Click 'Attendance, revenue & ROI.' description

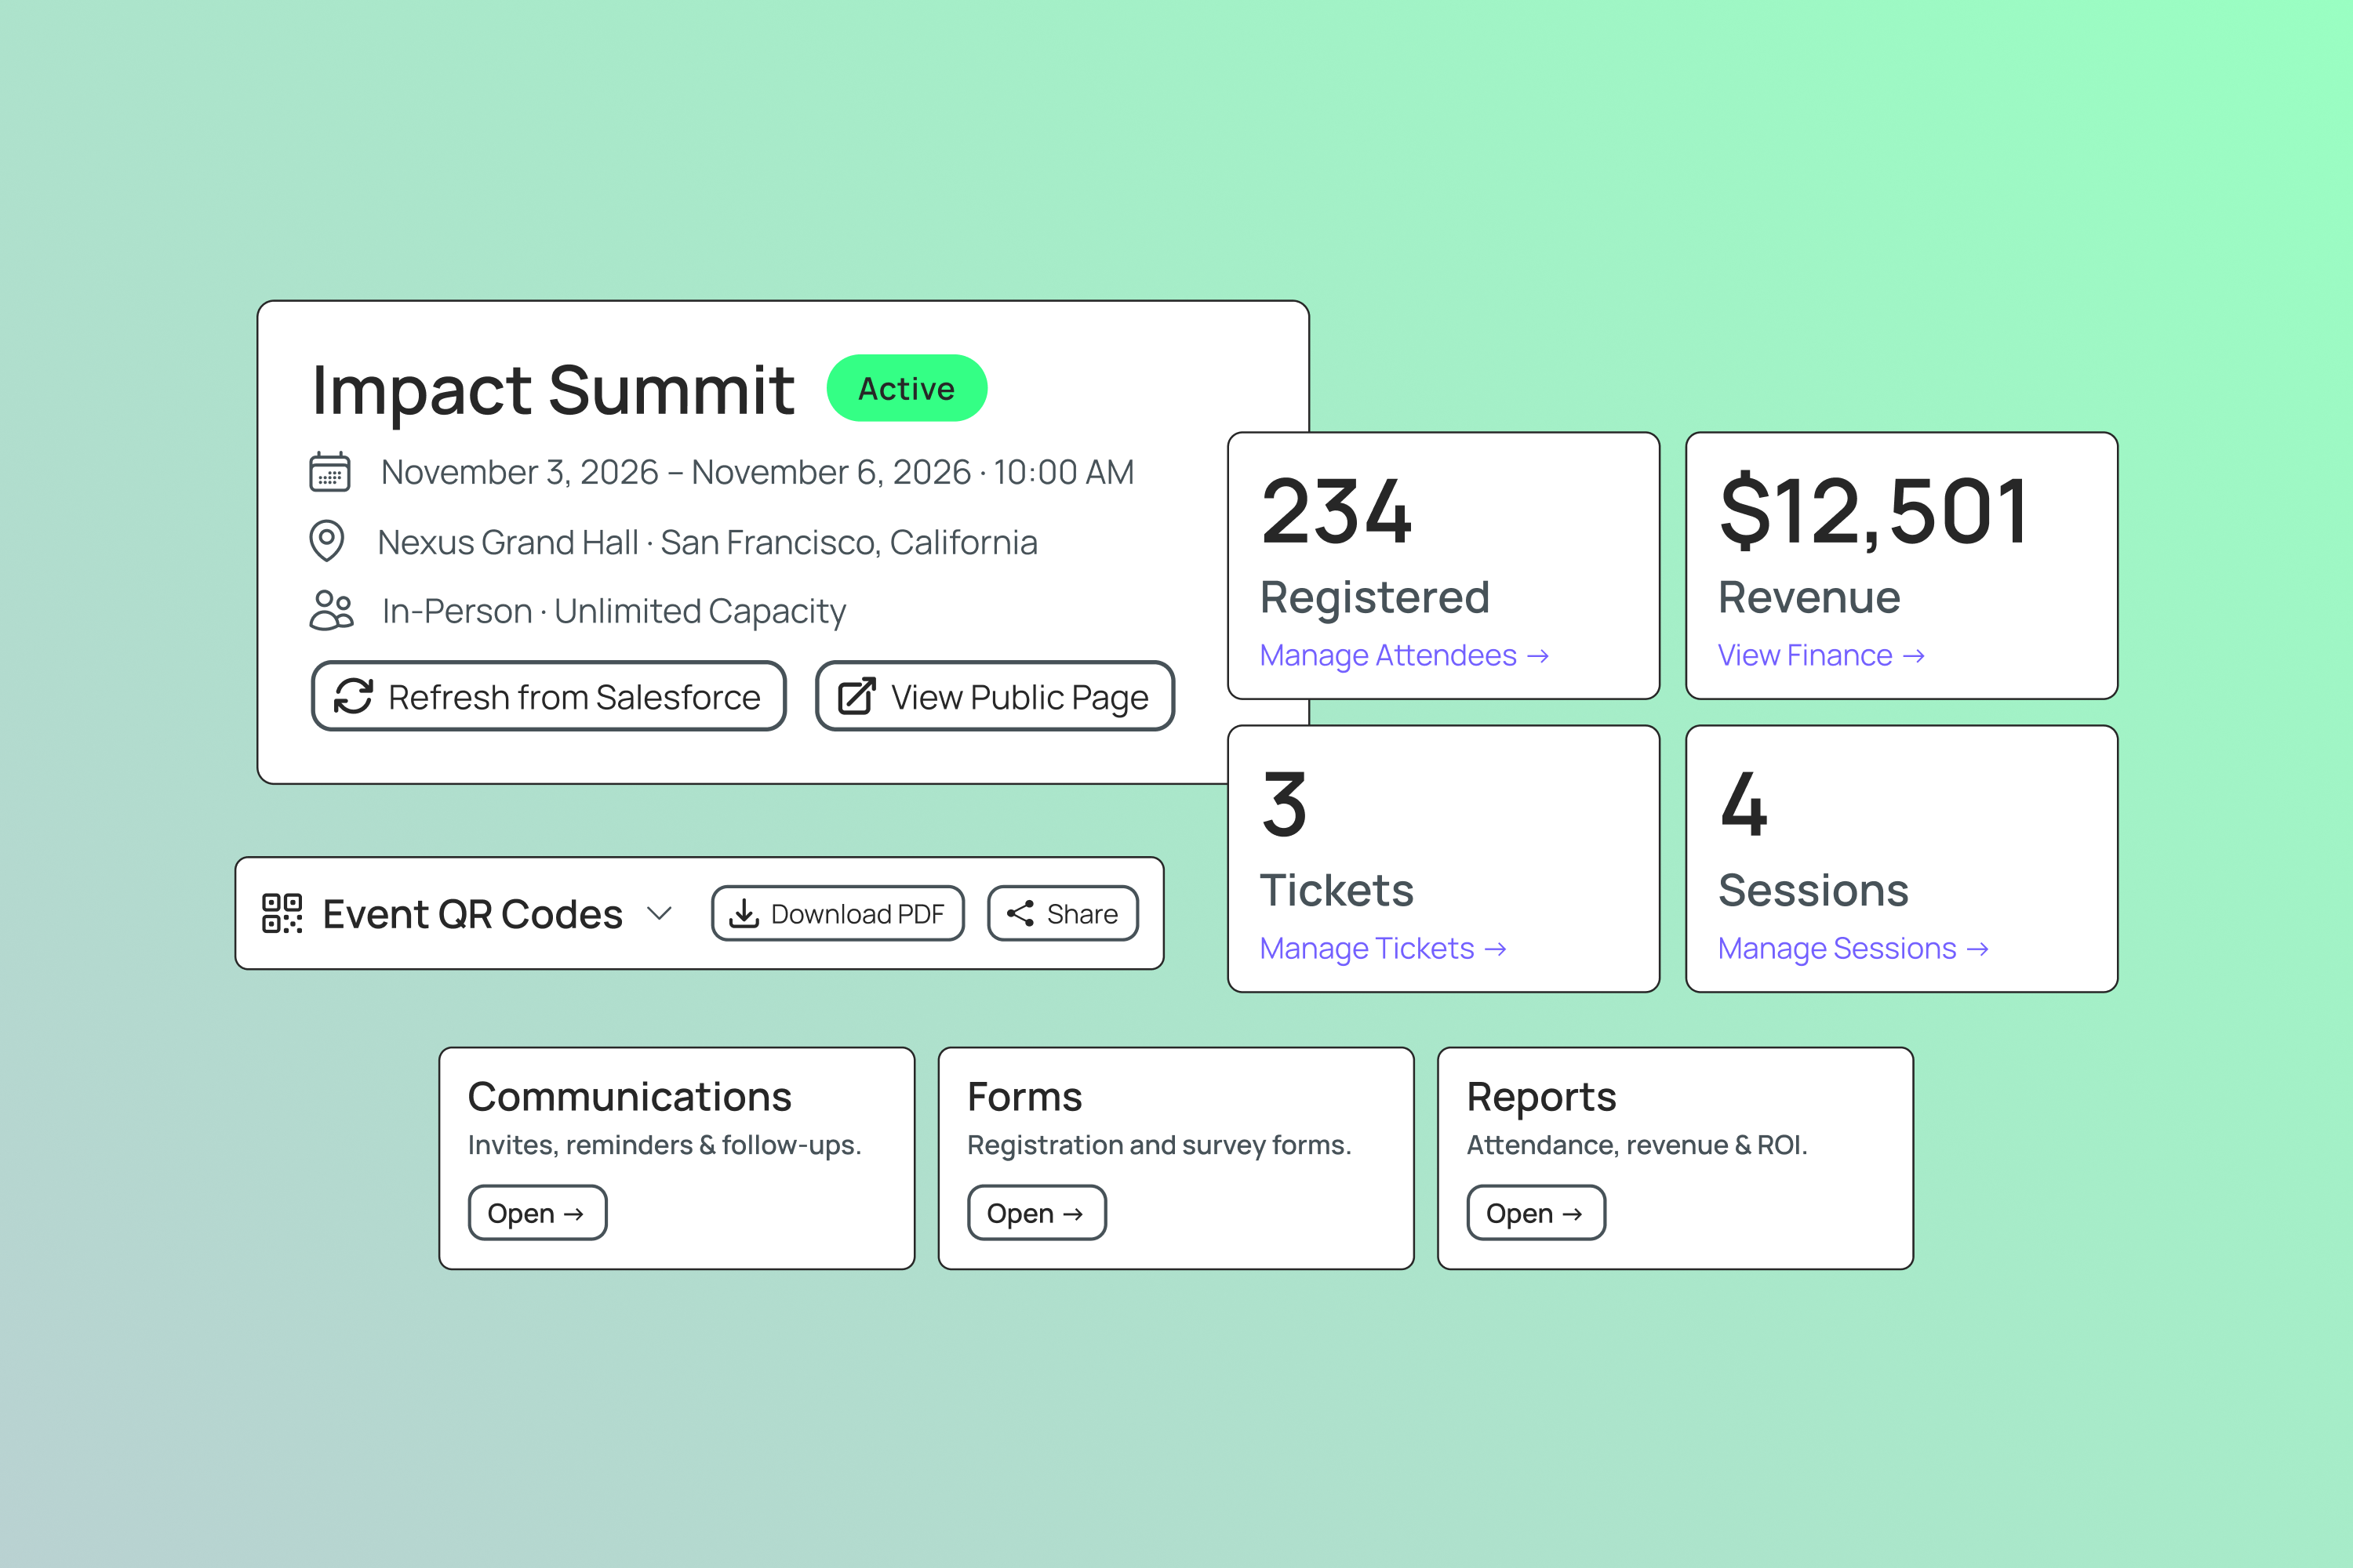click(x=1637, y=1145)
